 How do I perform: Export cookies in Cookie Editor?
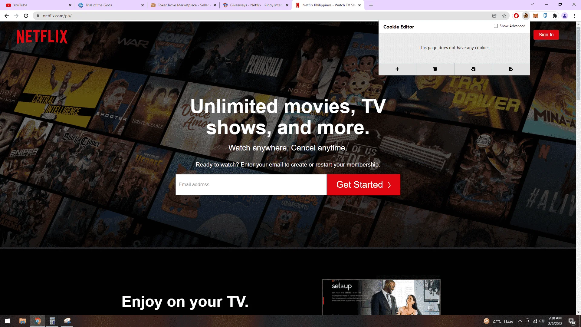(x=511, y=69)
